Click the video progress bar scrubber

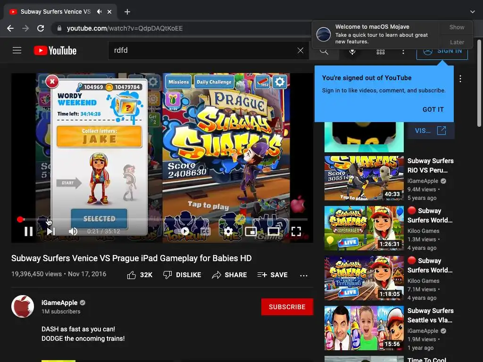pos(20,219)
